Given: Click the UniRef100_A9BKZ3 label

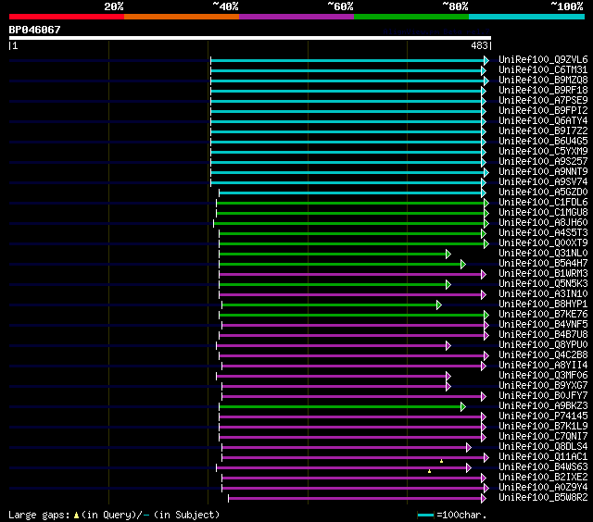Looking at the screenshot, I should [x=543, y=406].
